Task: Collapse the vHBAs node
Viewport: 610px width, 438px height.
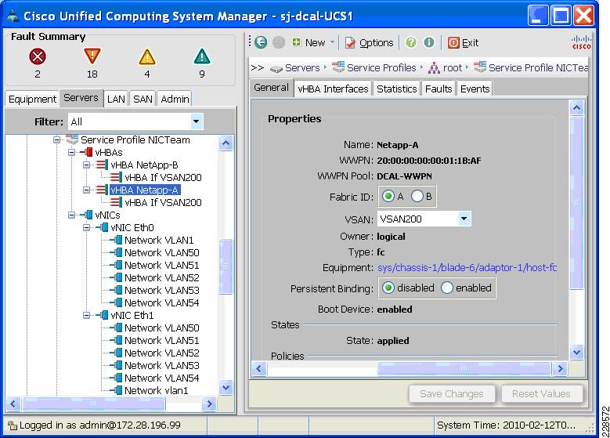Action: click(71, 152)
